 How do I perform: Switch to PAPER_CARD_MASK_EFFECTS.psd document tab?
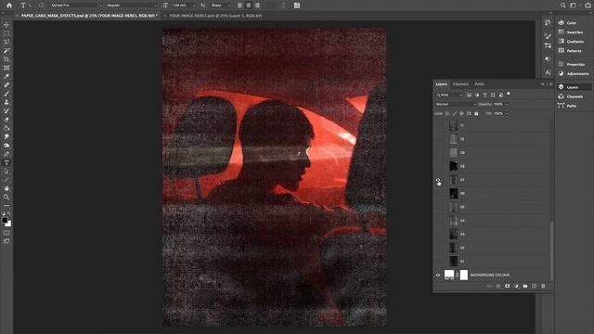(88, 16)
